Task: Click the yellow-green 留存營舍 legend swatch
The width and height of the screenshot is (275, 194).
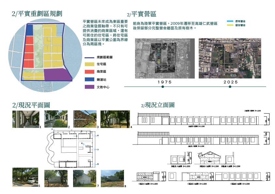Action: (230, 25)
